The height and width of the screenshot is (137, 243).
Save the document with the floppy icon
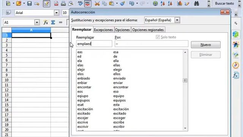(30, 3)
